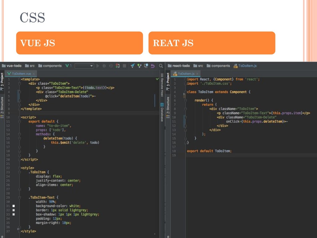Viewport: 317px width, 238px height.
Task: Click the VUE JS orange heading box
Action: click(80, 43)
